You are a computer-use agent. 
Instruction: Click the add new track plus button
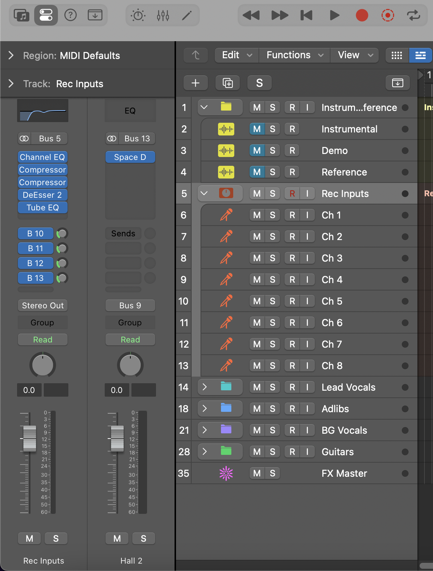[196, 83]
